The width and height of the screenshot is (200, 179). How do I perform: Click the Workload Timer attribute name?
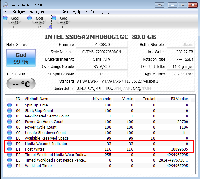point(38,166)
